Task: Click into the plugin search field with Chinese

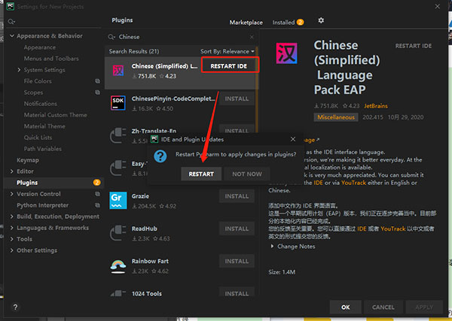Action: coord(182,37)
